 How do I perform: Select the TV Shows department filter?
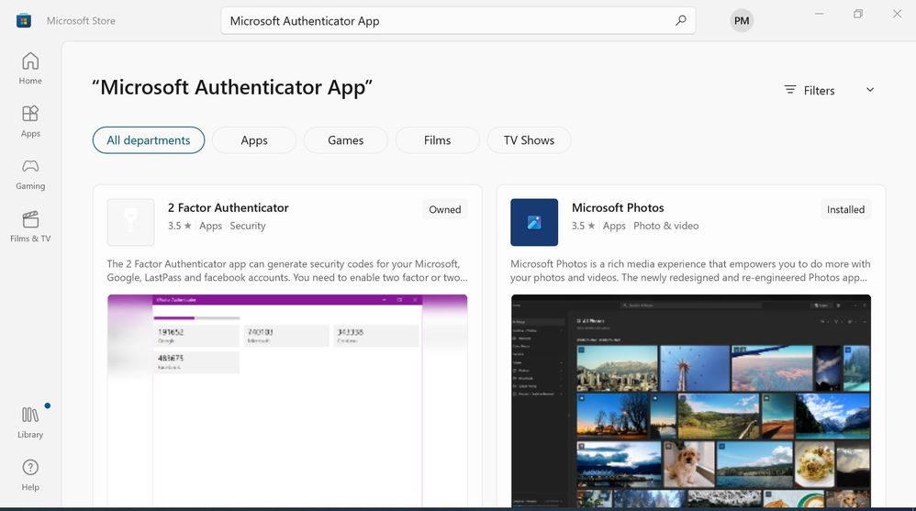tap(529, 140)
